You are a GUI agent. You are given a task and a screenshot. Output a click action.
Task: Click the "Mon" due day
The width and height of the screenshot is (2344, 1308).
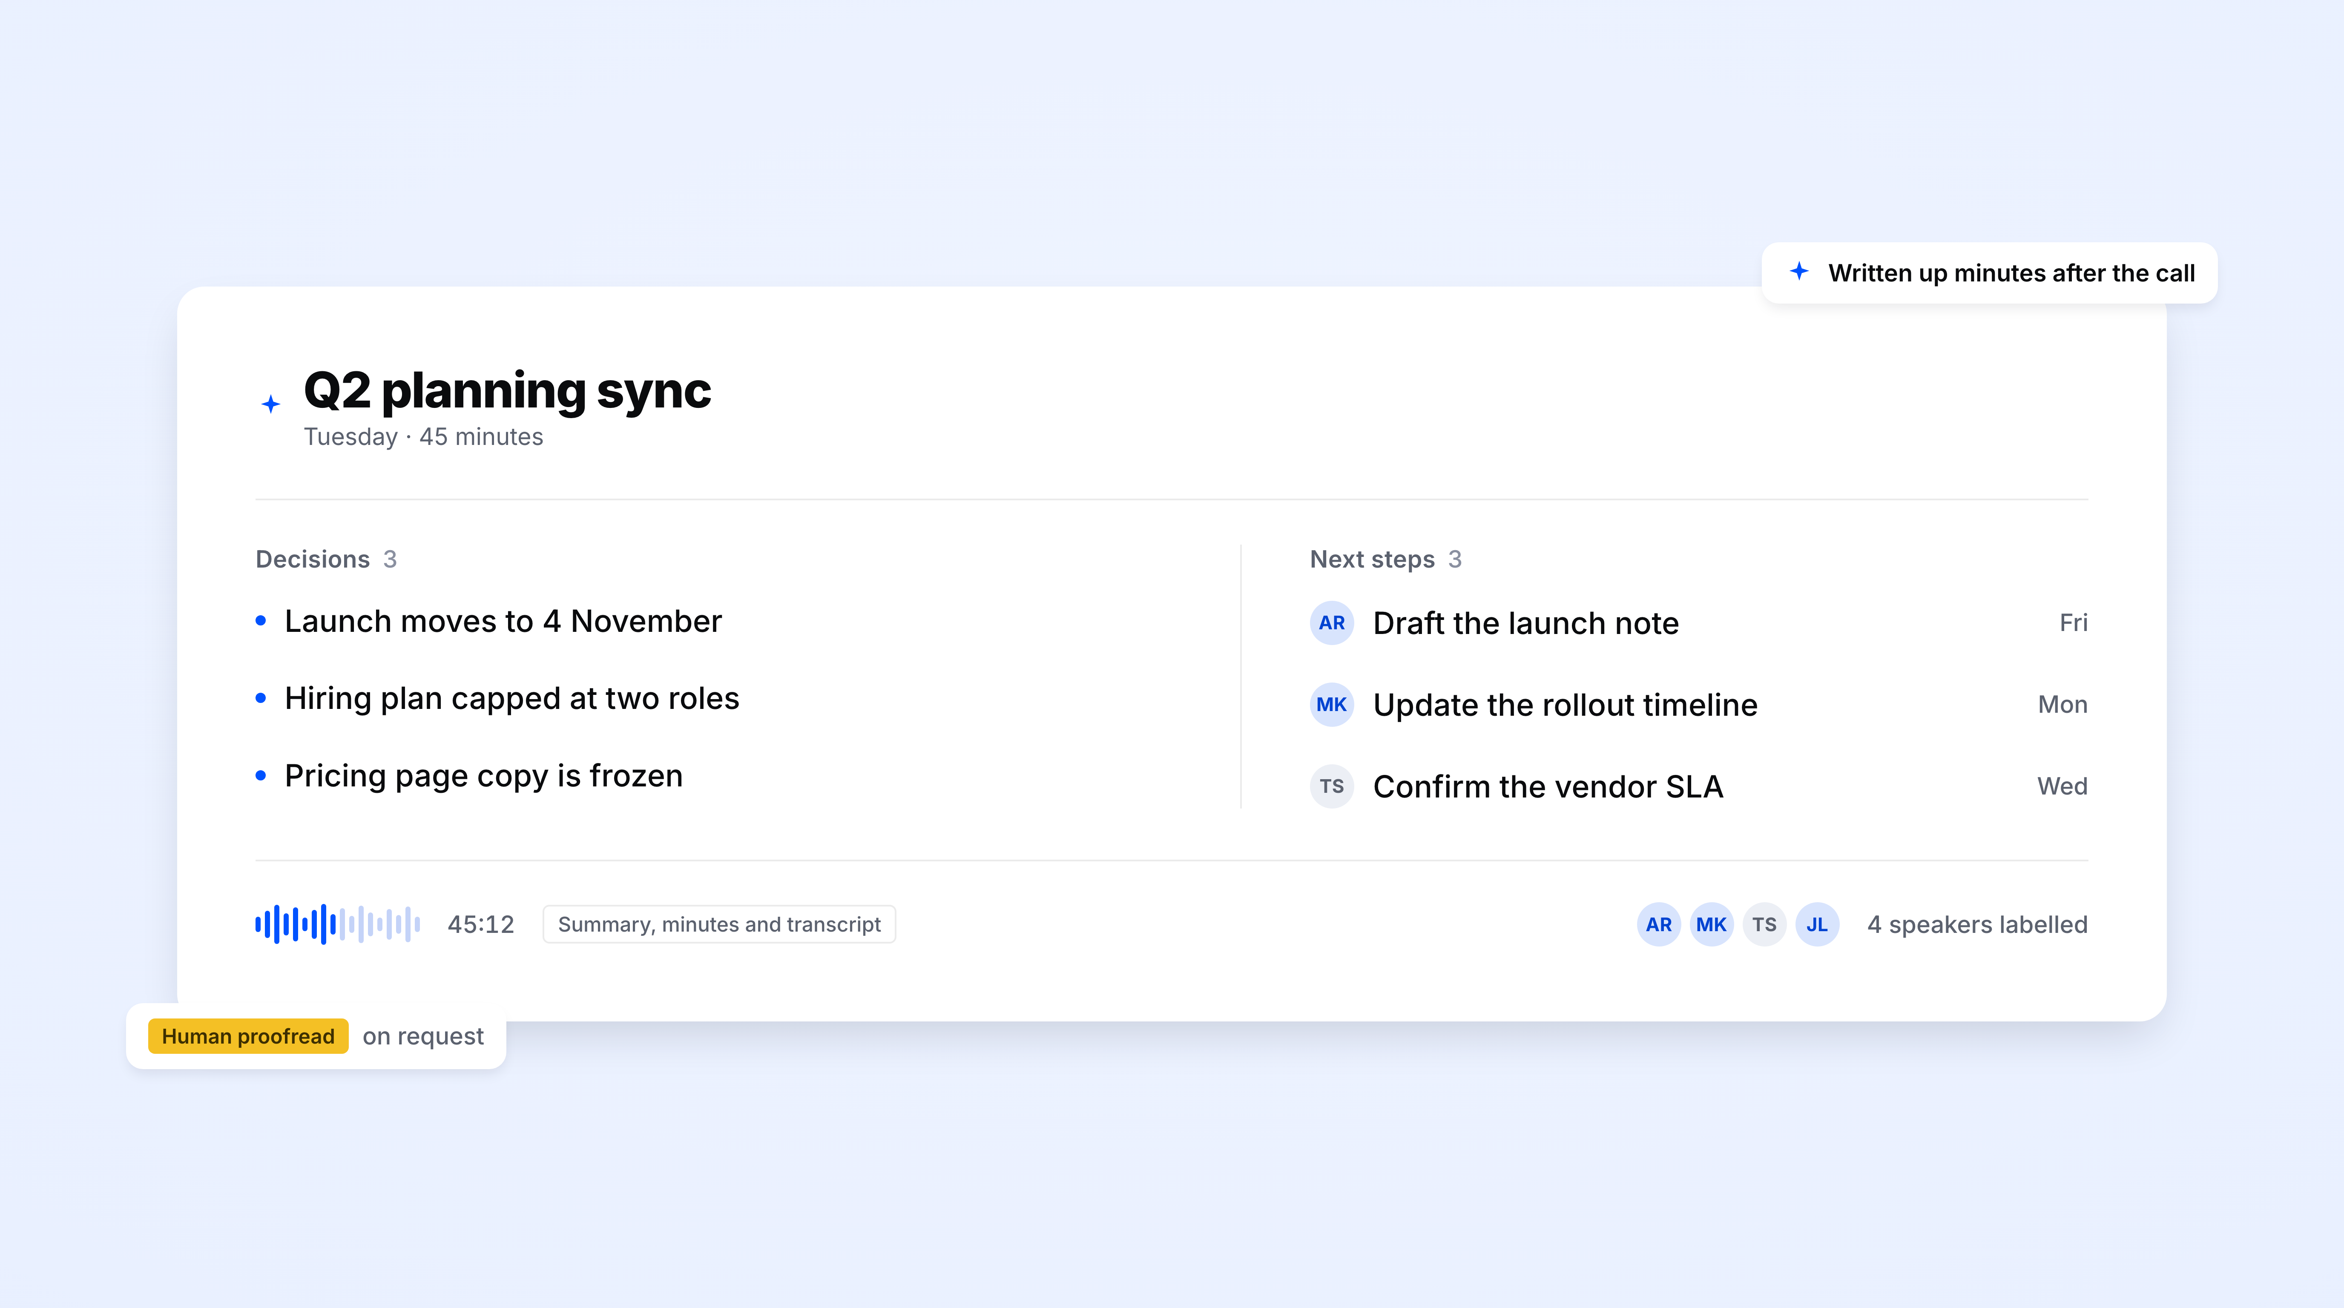click(2063, 705)
